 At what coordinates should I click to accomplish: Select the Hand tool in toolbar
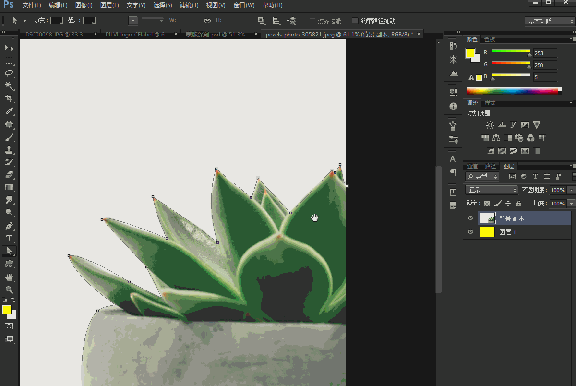pyautogui.click(x=9, y=277)
